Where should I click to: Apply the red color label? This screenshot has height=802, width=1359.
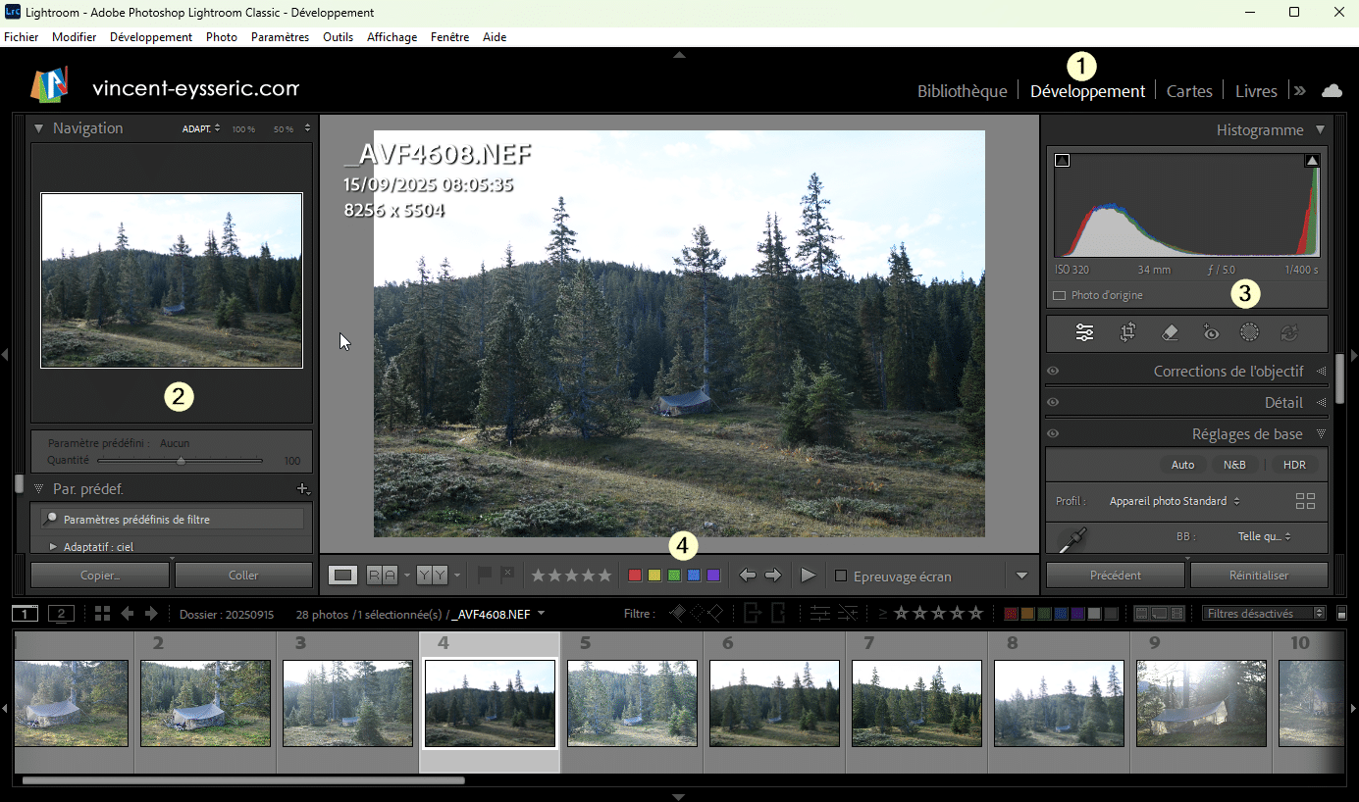coord(635,576)
